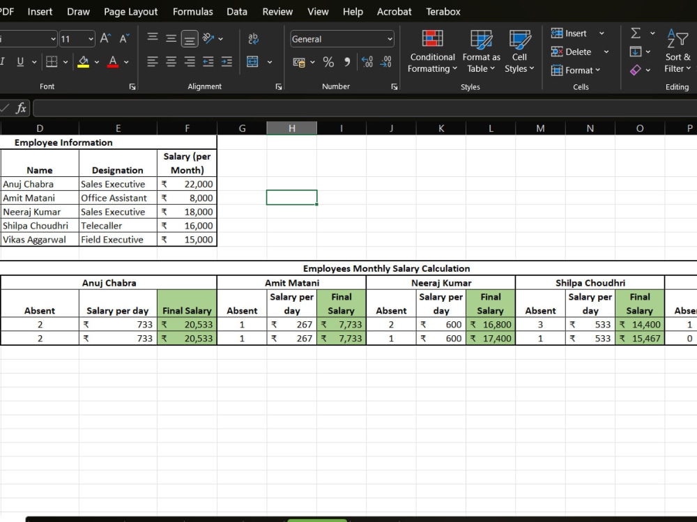697x522 pixels.
Task: Open AutoSum dropdown arrow
Action: coord(652,33)
